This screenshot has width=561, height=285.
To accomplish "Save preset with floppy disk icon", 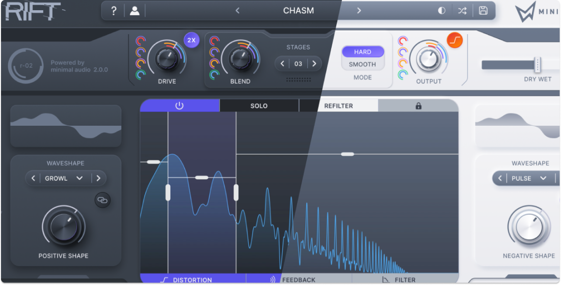I will coord(483,10).
